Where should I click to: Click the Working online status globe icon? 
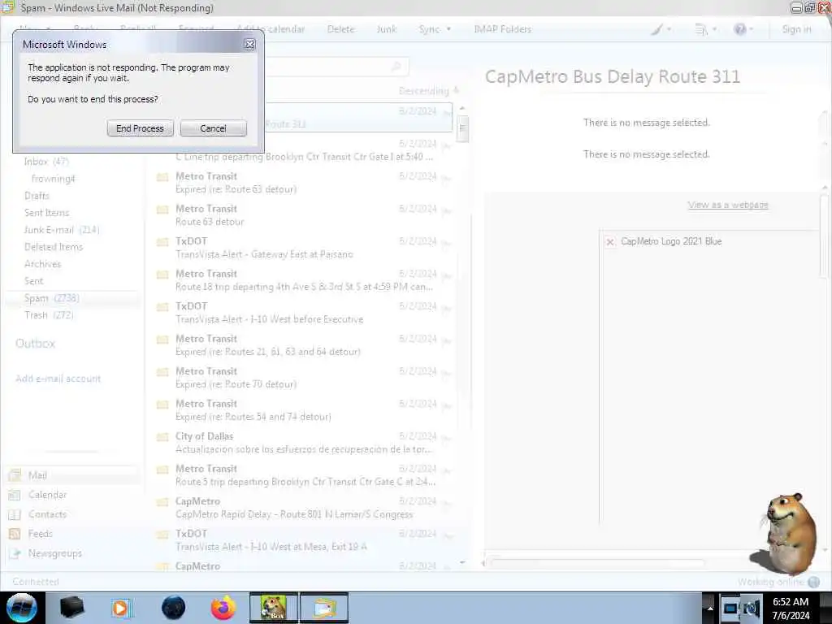[813, 582]
